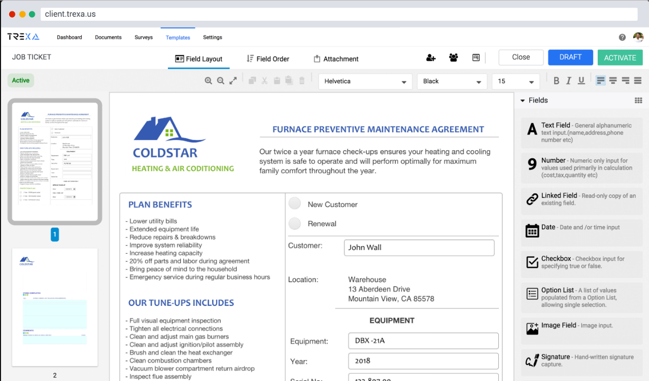Collapse the Fields panel triangle
This screenshot has width=649, height=381.
(x=523, y=100)
